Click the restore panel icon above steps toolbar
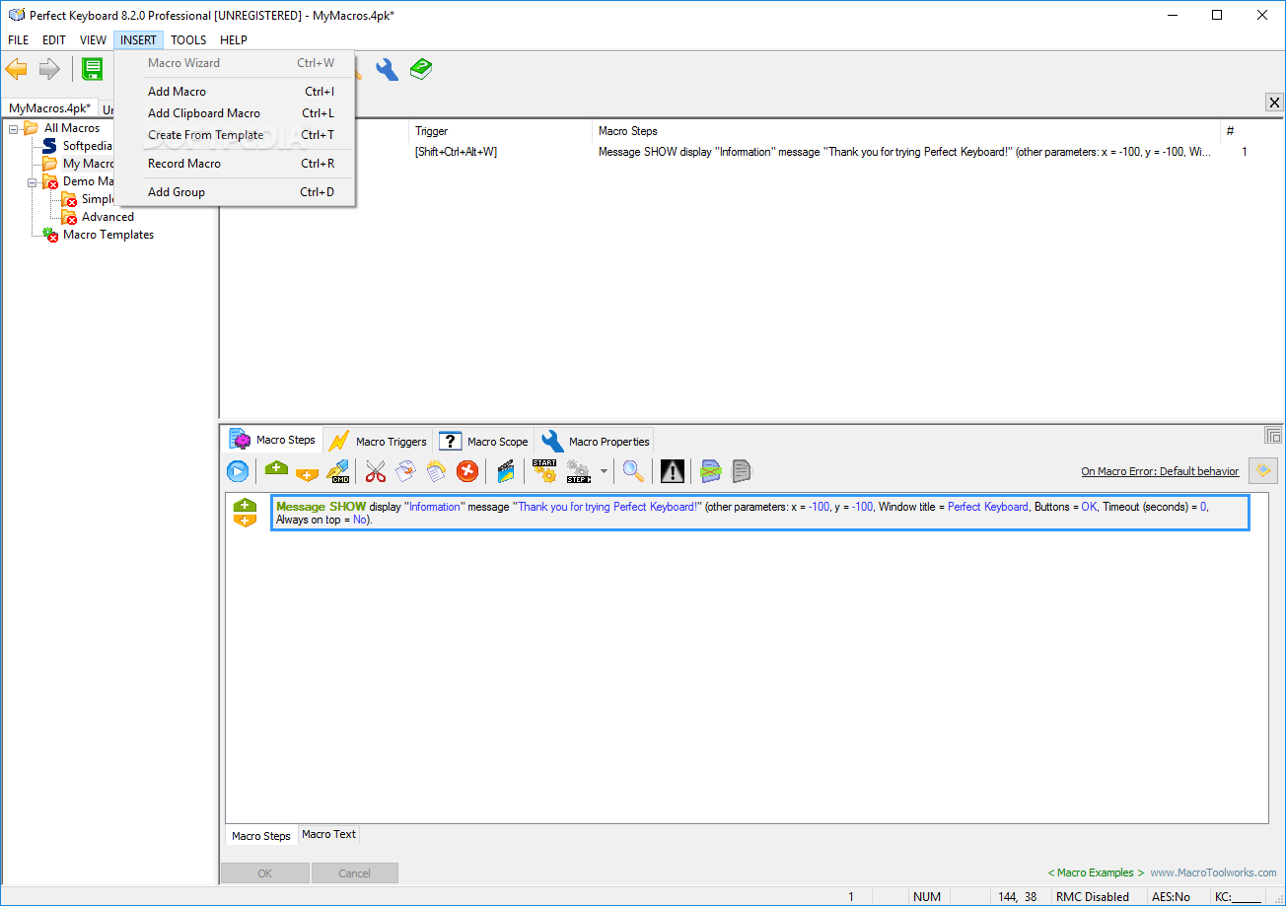This screenshot has width=1286, height=906. (x=1273, y=435)
